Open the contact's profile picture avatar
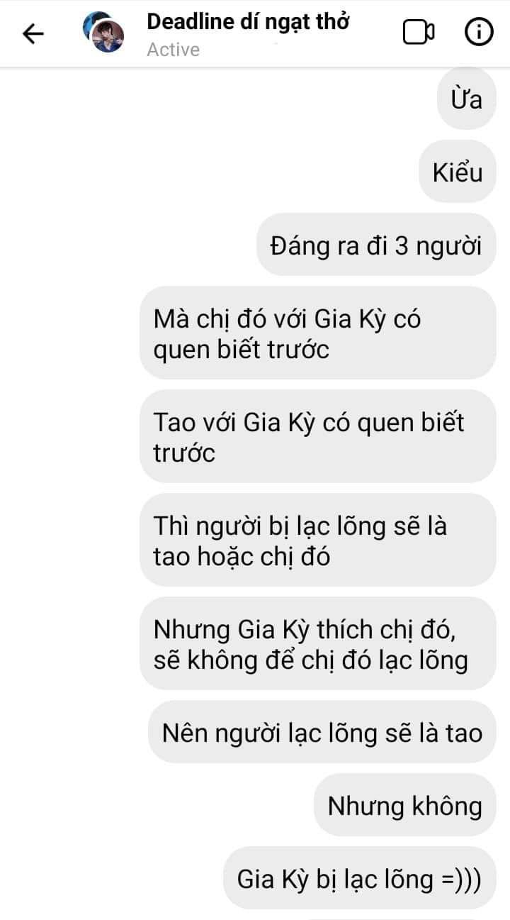The width and height of the screenshot is (510, 920). 104,33
